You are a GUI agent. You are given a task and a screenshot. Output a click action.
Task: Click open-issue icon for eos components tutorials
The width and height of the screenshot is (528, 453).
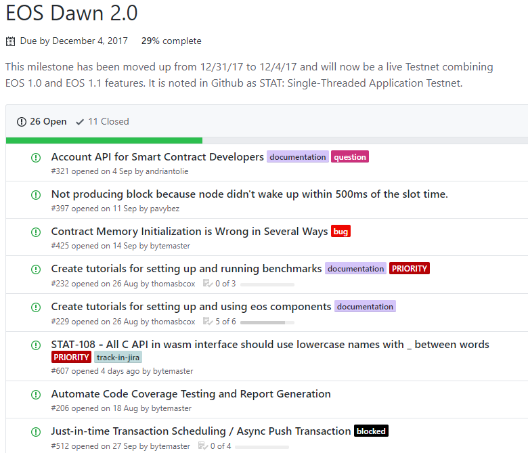point(36,307)
